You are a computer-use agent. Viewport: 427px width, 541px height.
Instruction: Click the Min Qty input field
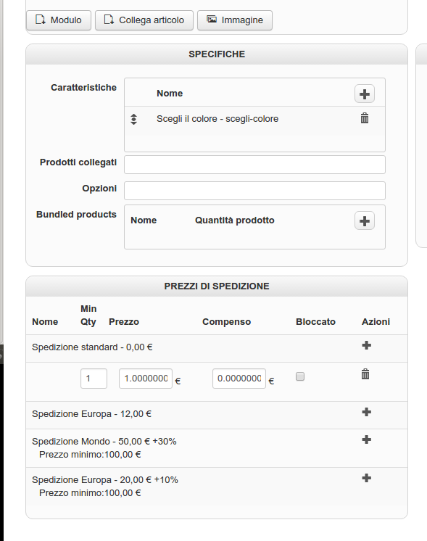click(x=94, y=379)
